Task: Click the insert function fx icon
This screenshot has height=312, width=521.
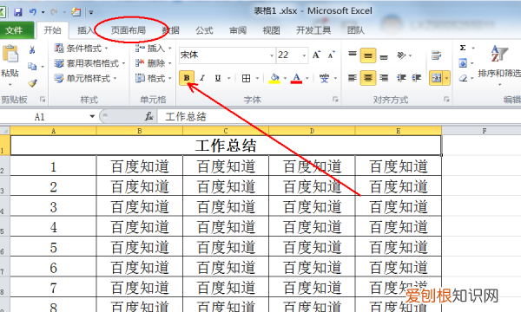Action: pyautogui.click(x=148, y=116)
